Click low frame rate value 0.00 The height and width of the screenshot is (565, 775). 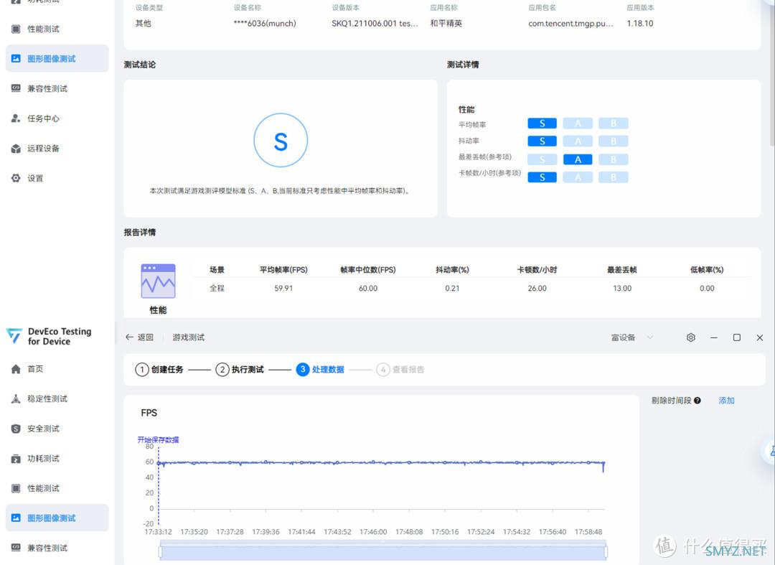(707, 288)
